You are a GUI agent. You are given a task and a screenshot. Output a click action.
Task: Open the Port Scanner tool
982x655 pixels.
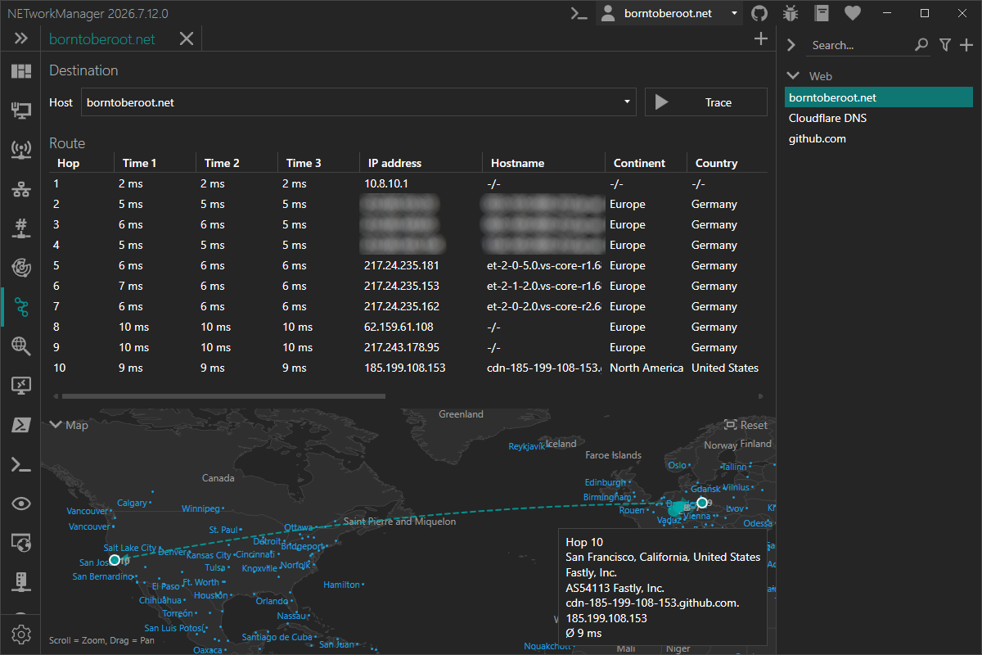point(21,228)
